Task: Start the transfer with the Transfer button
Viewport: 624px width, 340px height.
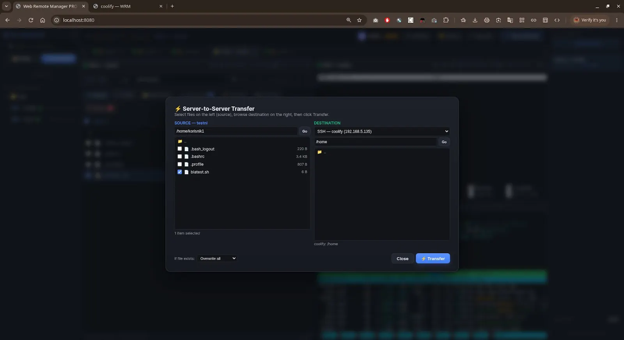Action: click(x=433, y=259)
